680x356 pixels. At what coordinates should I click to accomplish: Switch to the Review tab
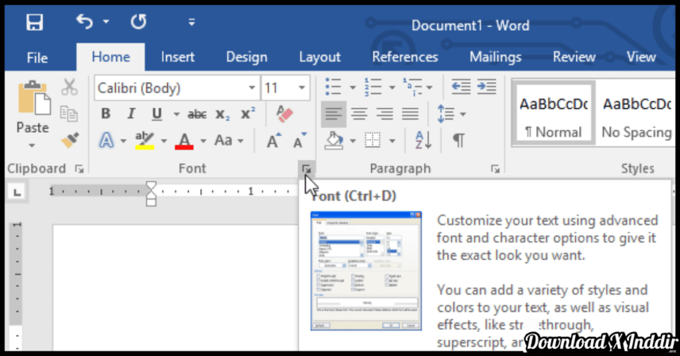click(x=574, y=57)
